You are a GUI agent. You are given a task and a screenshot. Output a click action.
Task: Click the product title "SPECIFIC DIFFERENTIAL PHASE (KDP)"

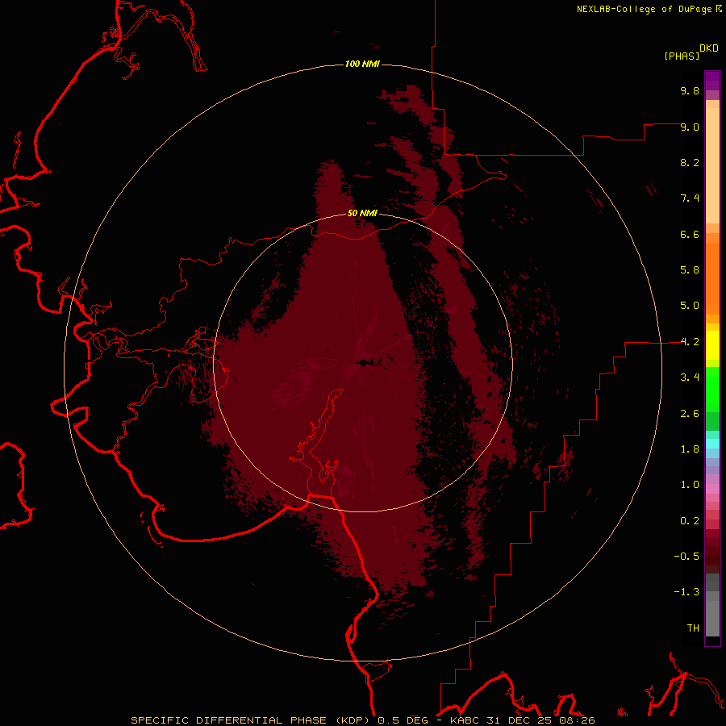point(252,720)
